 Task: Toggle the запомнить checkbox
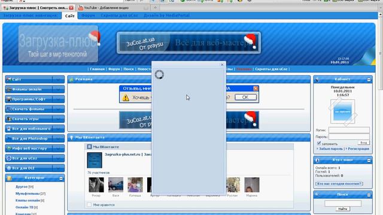coord(319,143)
